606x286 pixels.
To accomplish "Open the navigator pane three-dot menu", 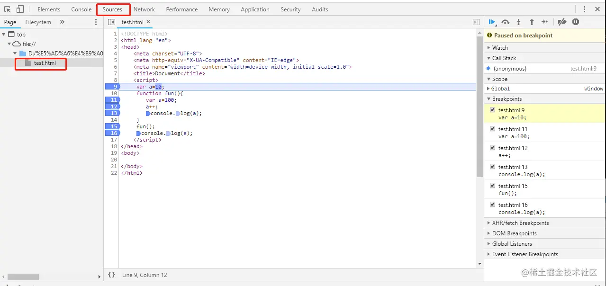I will pyautogui.click(x=96, y=22).
